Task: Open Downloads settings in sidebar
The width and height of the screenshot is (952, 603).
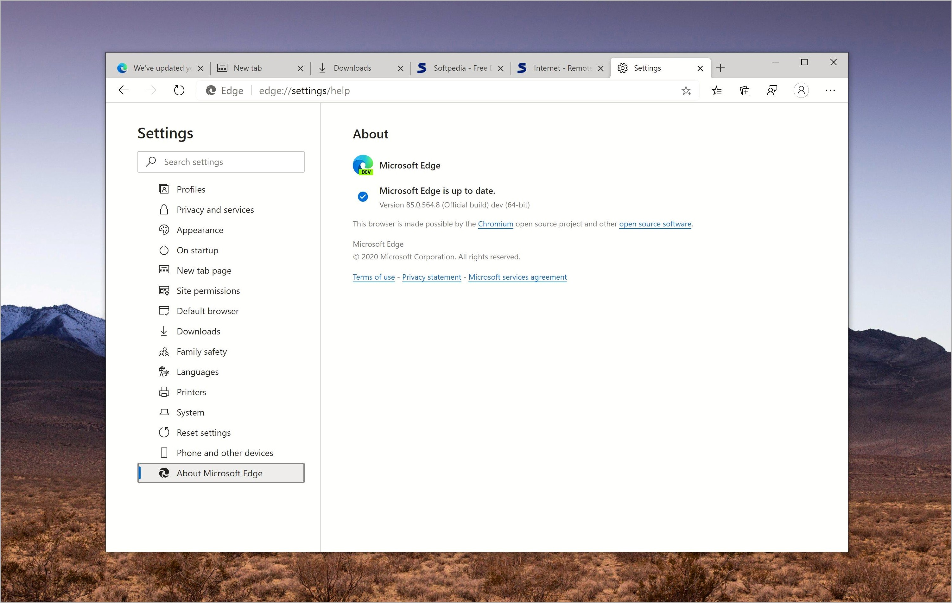Action: (221, 331)
